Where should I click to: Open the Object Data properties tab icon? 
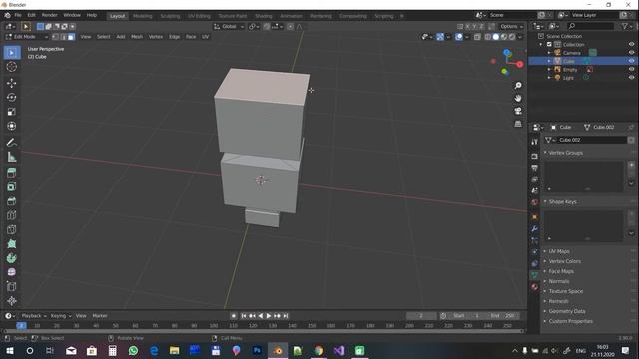pyautogui.click(x=535, y=275)
